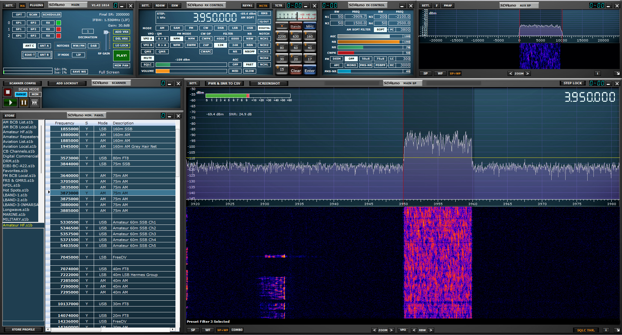The image size is (622, 335).
Task: Stop the scanner with the red stop icon
Action: tap(8, 92)
